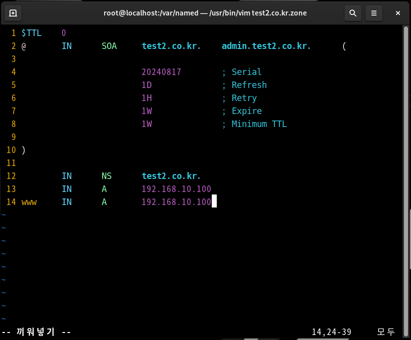Click the @ symbol on line 2
411x340 pixels.
tap(24, 46)
